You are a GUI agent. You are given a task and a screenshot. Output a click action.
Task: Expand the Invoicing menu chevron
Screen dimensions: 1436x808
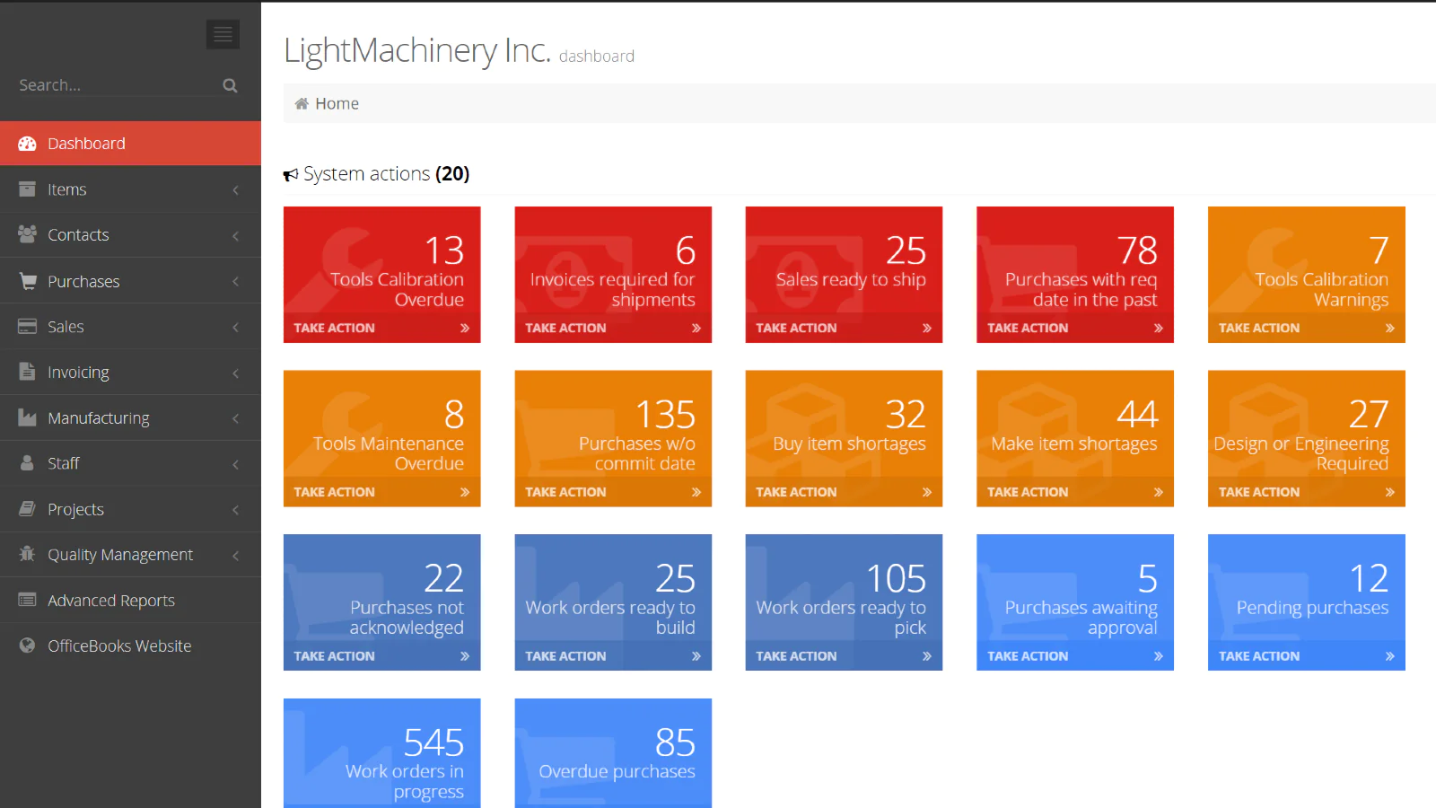(x=235, y=373)
